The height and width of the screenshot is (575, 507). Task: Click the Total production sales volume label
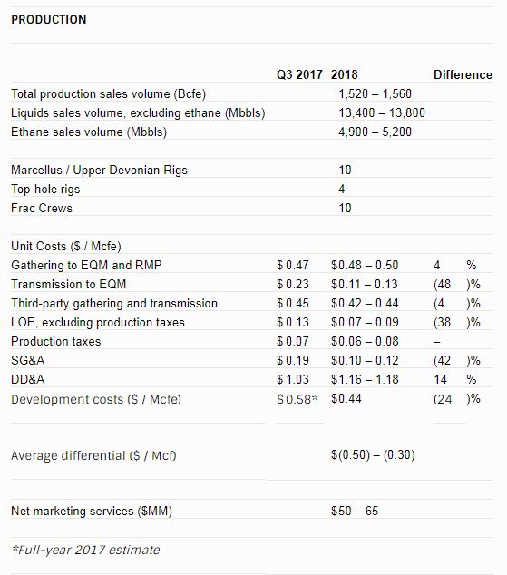108,94
